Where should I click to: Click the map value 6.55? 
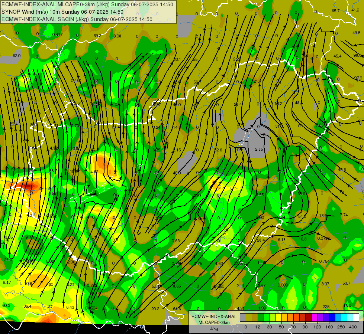[260, 195]
